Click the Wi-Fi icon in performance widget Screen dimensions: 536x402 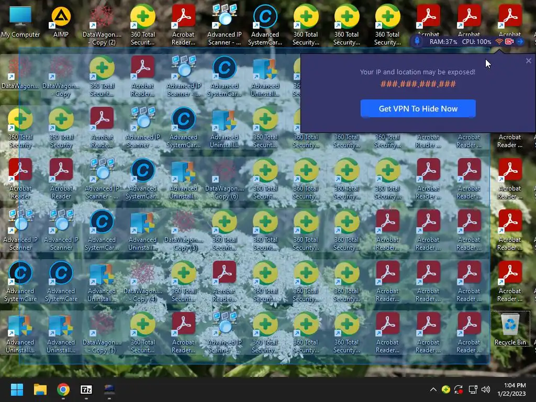(499, 42)
